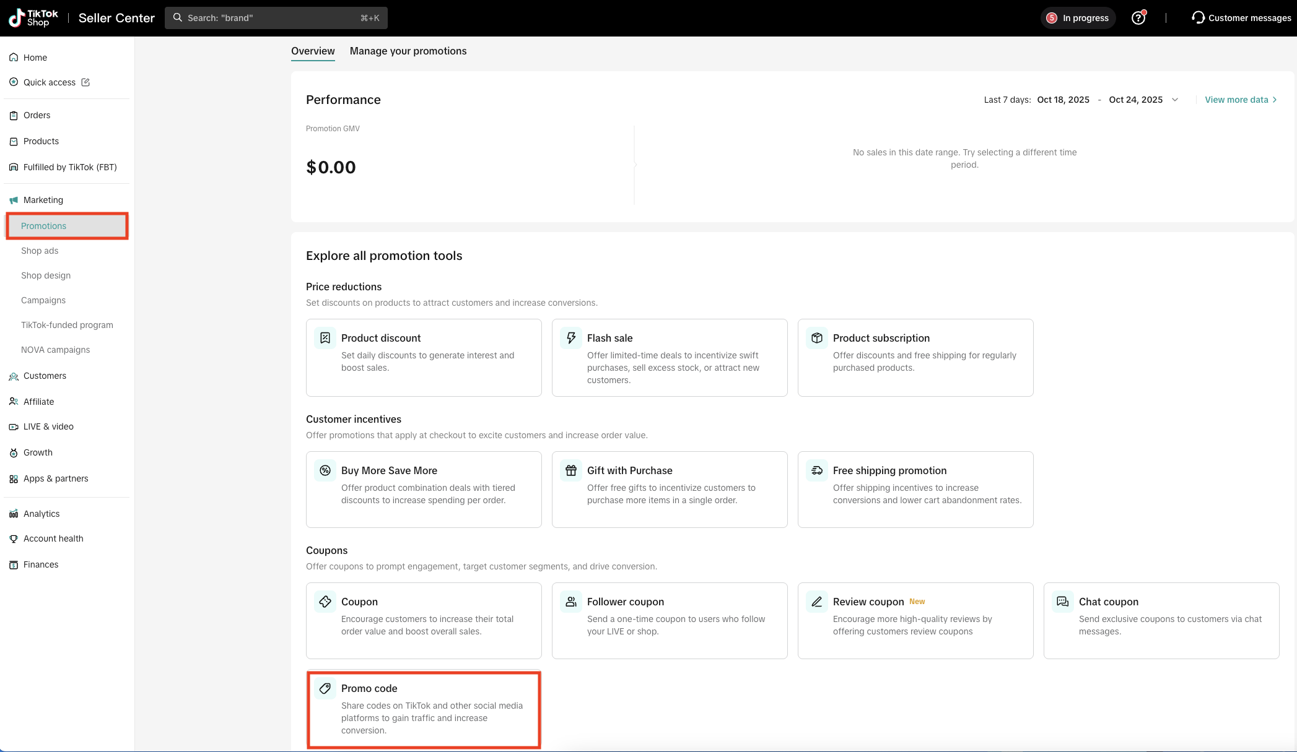Switch to Manage your promotions tab

tap(408, 51)
